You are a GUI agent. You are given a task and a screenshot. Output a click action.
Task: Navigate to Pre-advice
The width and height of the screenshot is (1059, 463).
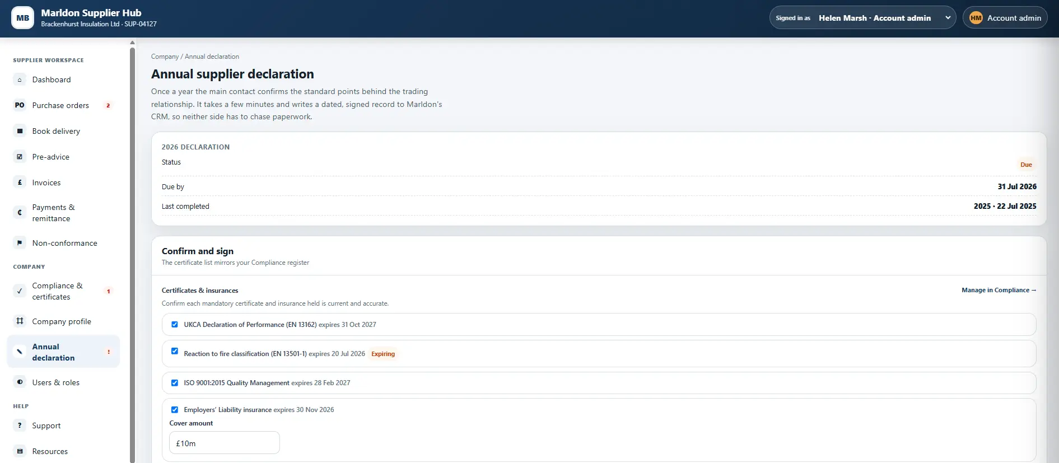(63, 157)
